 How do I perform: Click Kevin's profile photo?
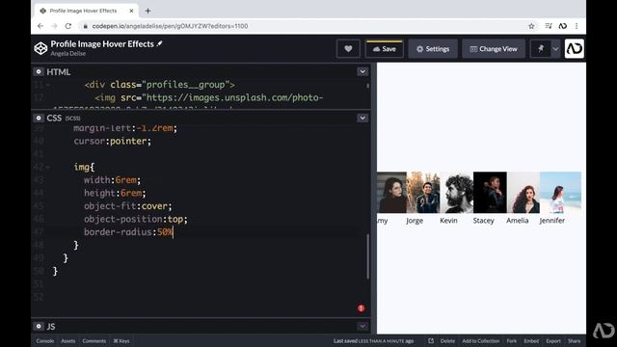[456, 193]
